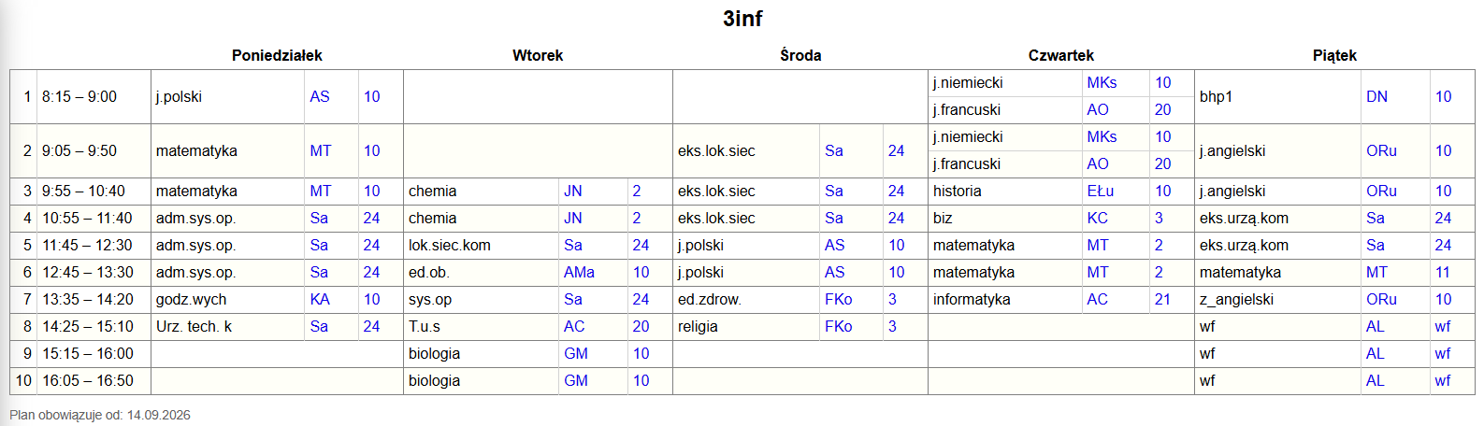Click room 3 link next to biz

click(1159, 218)
